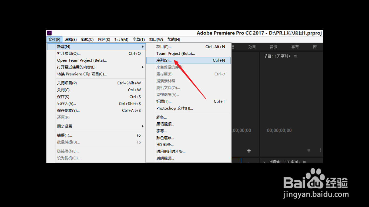Choose 项目(P)... in New submenu
The width and height of the screenshot is (369, 207).
189,47
